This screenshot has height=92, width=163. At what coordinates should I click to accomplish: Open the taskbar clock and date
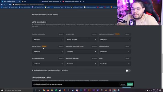pyautogui.click(x=155, y=90)
